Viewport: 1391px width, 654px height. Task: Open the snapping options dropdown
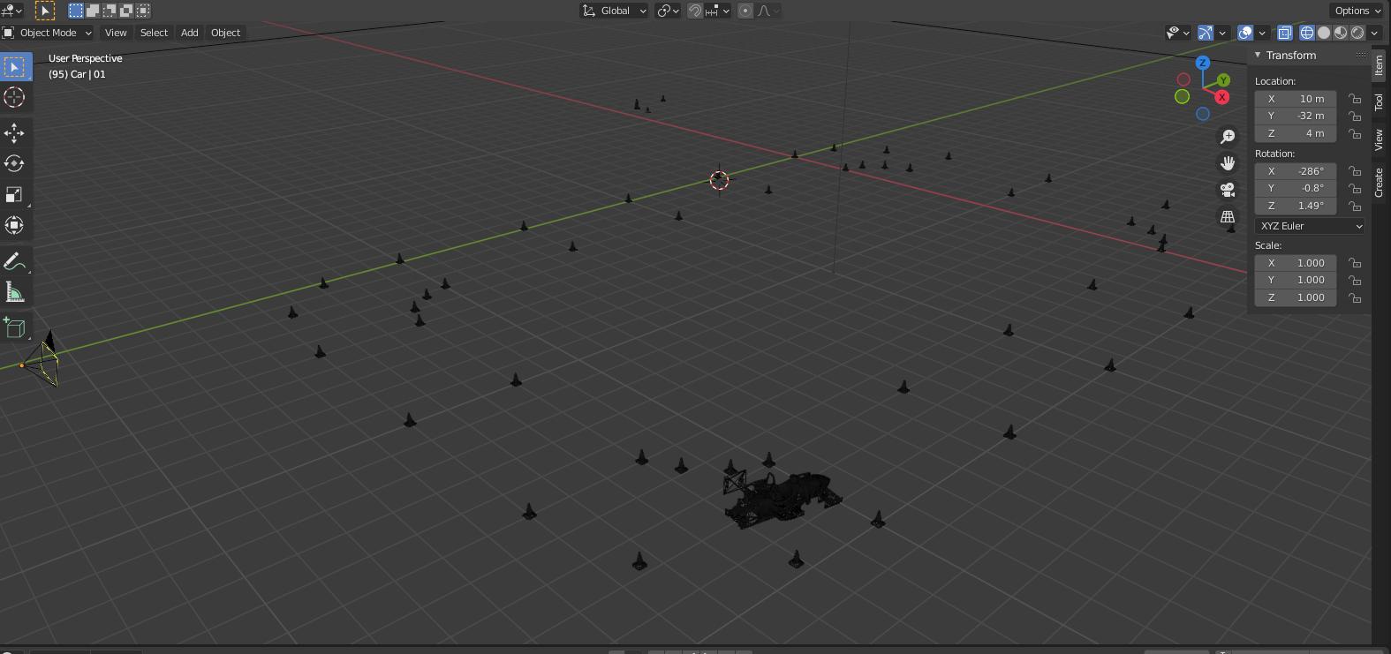pos(717,11)
